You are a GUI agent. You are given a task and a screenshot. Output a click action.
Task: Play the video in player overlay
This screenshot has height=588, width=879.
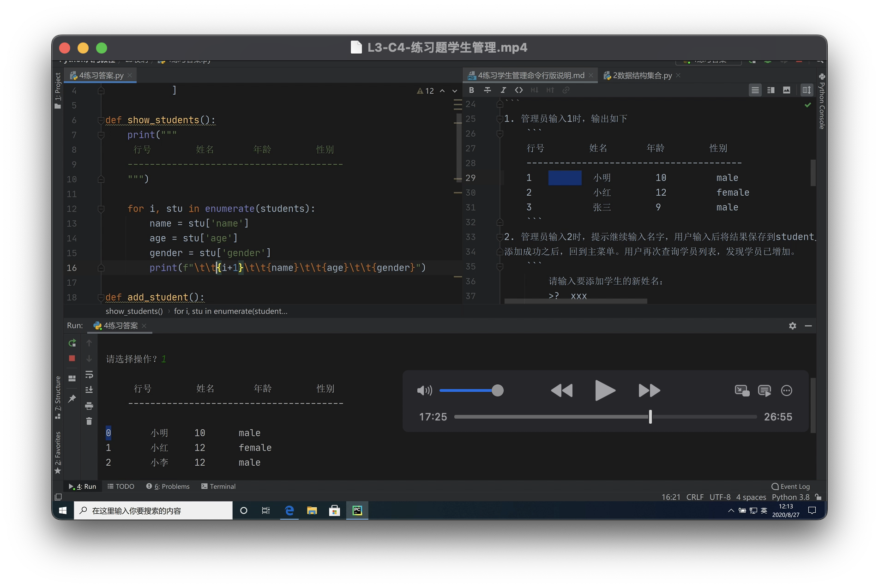[605, 390]
